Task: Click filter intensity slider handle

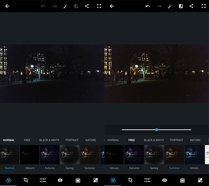Action: click(157, 130)
